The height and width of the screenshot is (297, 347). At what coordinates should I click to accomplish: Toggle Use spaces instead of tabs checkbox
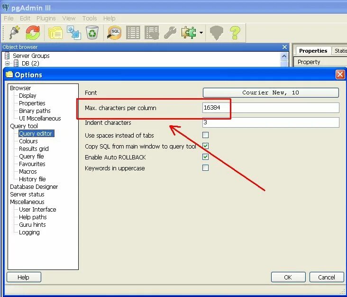[205, 135]
